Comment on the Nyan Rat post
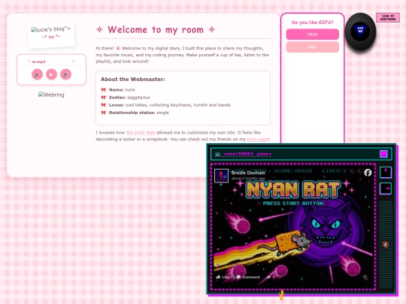 coord(248,277)
